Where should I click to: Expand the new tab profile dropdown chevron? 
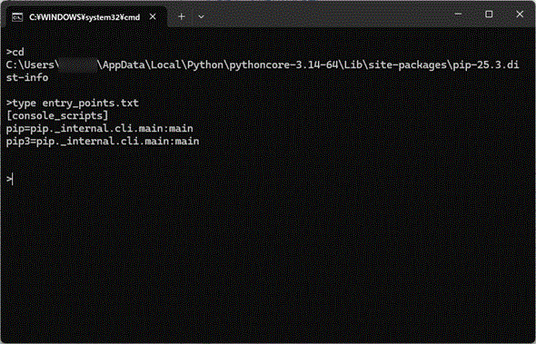click(202, 16)
